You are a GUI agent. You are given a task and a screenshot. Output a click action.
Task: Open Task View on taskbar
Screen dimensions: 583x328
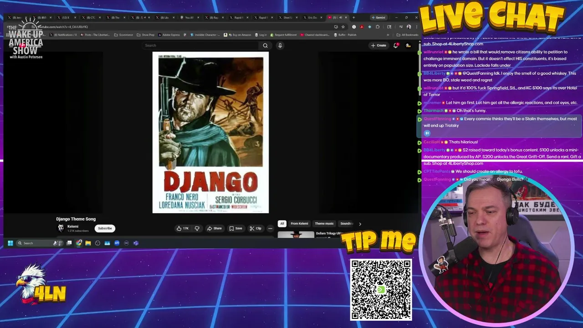point(69,243)
